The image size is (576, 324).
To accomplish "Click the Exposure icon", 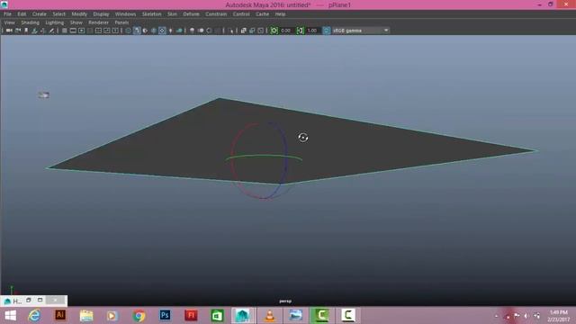I will click(274, 31).
